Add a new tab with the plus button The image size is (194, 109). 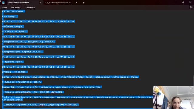click(x=84, y=3)
